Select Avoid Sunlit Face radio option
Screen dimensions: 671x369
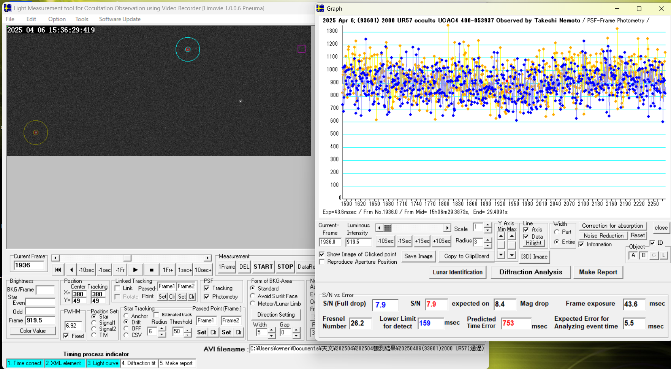coord(253,296)
